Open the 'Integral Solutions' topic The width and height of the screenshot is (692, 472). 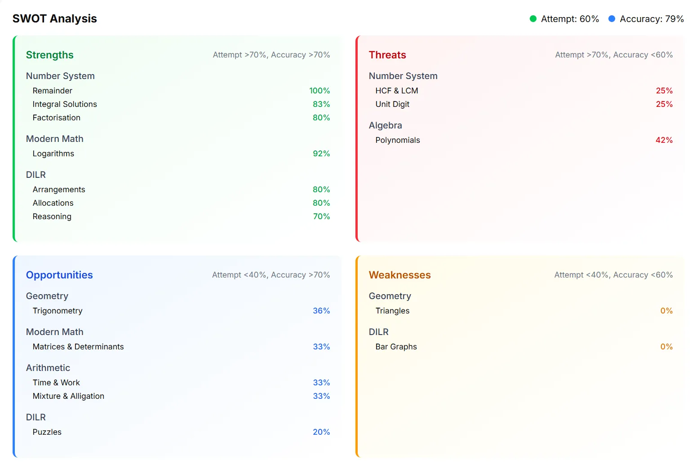tap(65, 104)
